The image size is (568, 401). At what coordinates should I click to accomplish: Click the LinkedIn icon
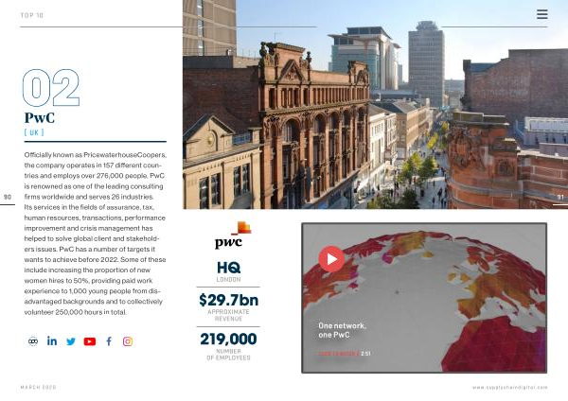click(52, 341)
